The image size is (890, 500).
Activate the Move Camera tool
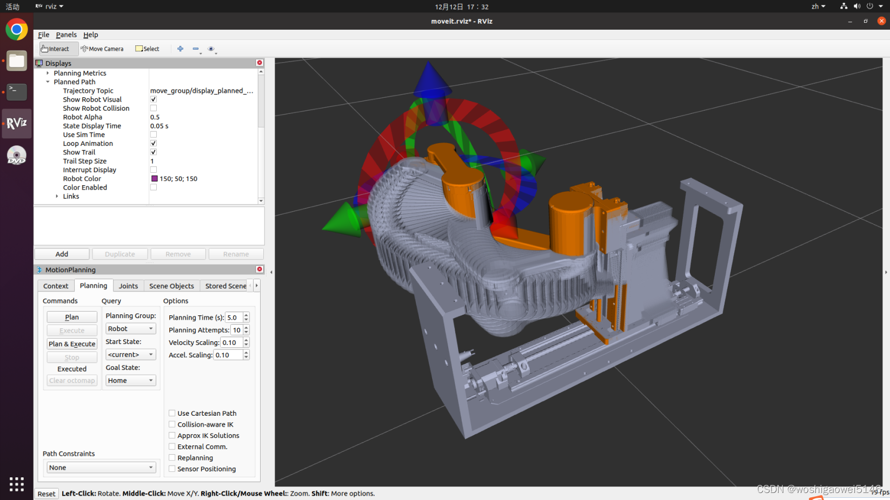pos(102,49)
